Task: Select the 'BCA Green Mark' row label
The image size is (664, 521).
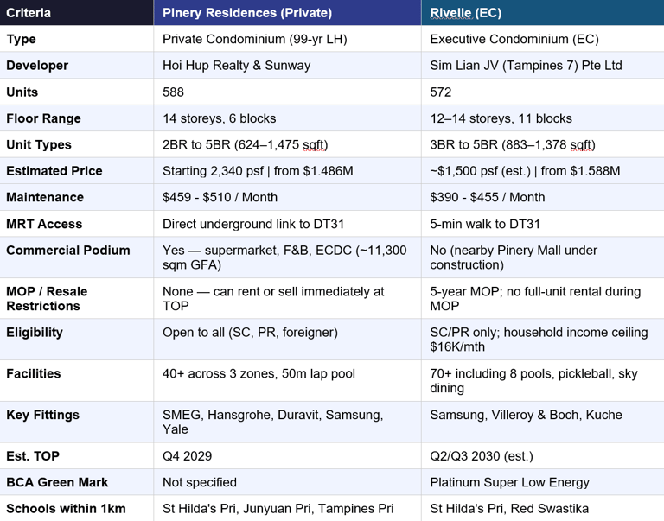Action: [77, 482]
